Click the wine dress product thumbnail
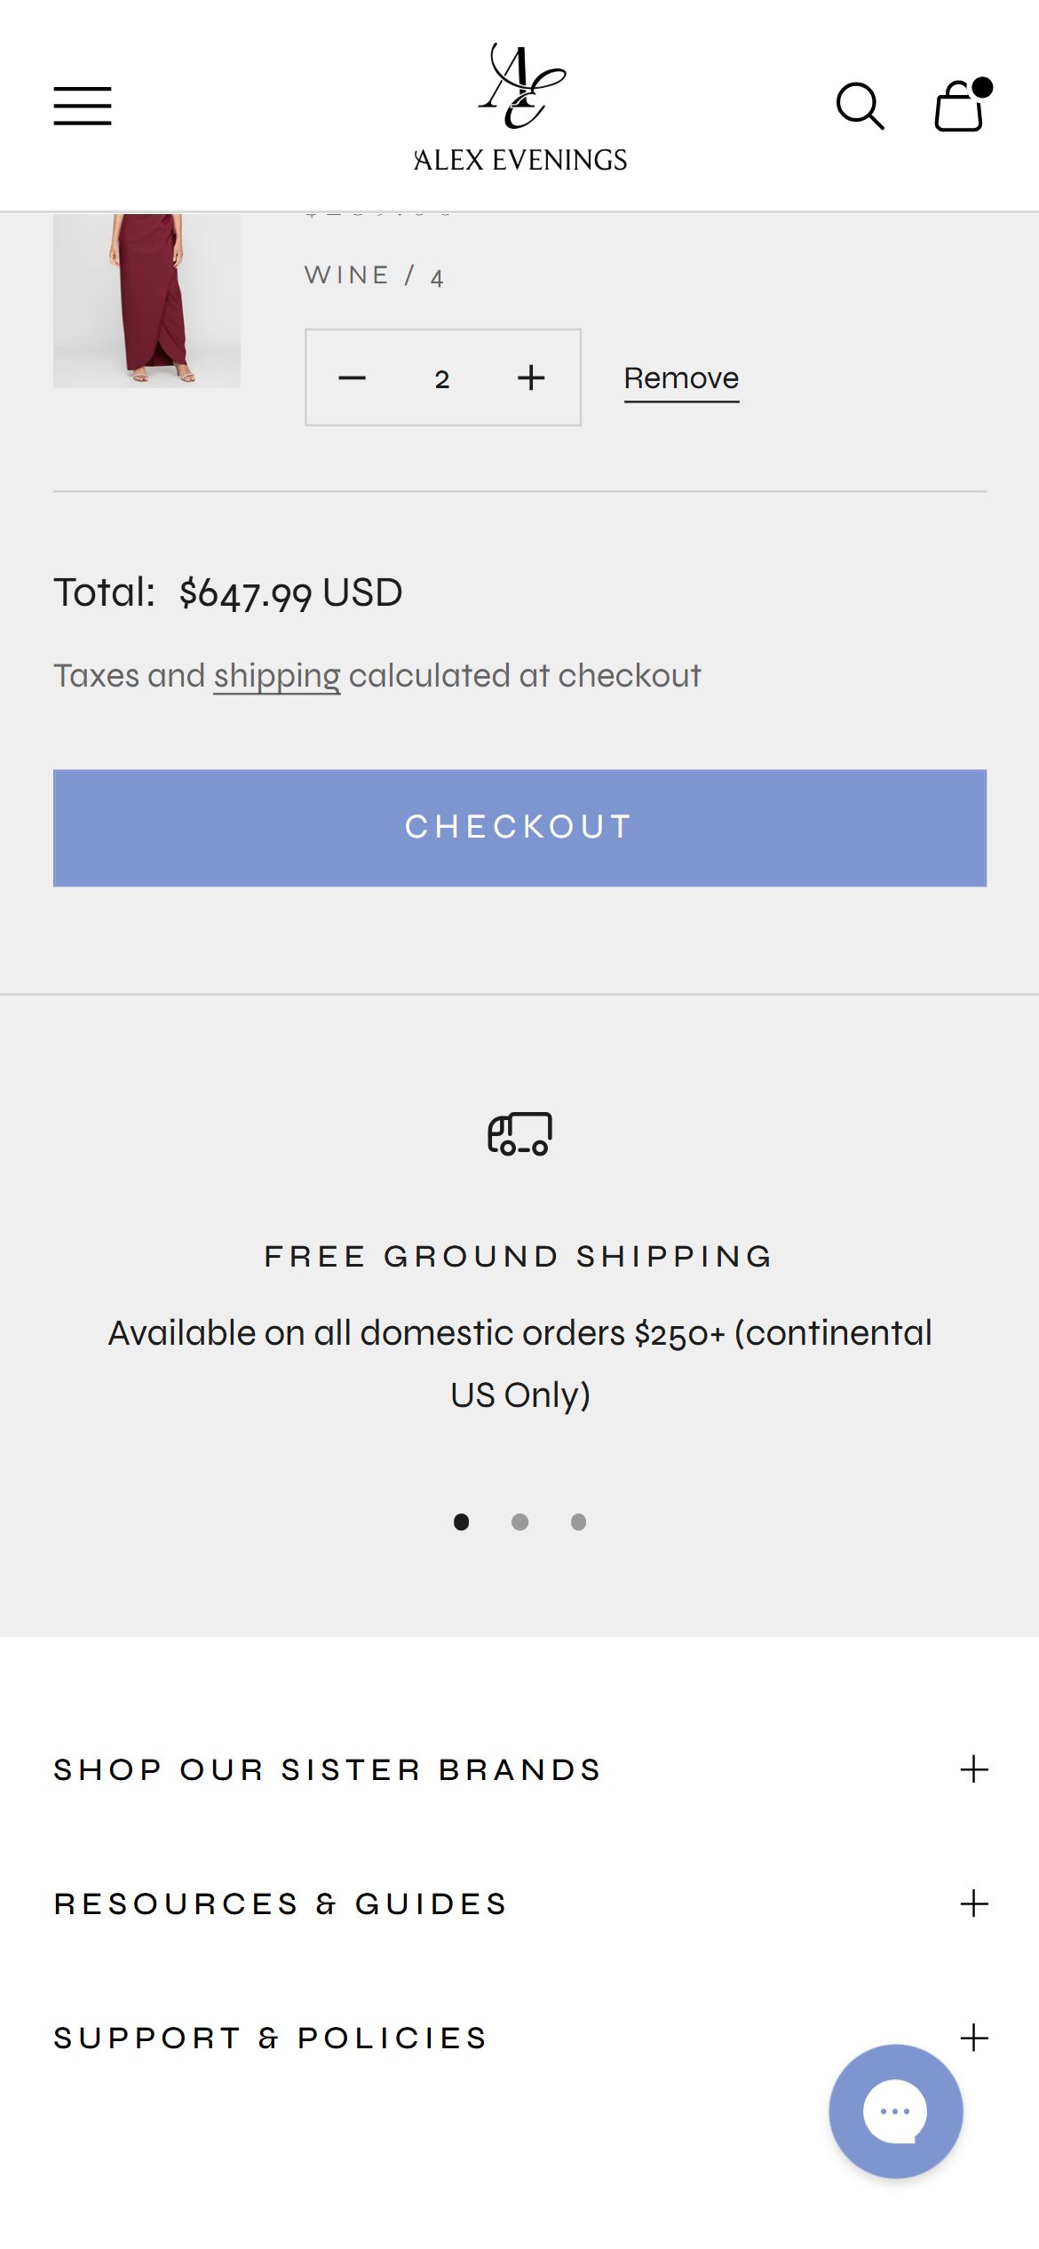 [x=147, y=300]
